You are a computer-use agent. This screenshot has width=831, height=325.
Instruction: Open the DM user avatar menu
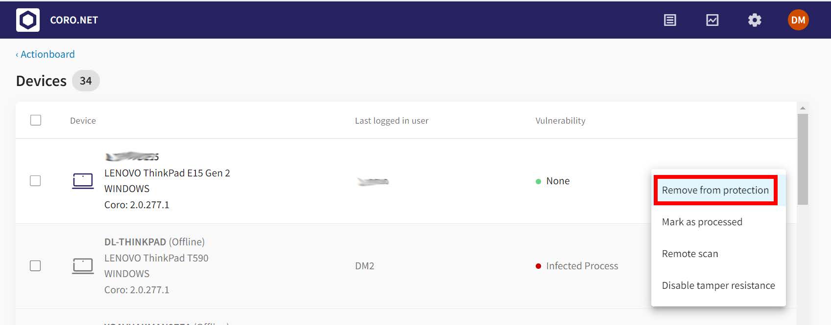[798, 20]
